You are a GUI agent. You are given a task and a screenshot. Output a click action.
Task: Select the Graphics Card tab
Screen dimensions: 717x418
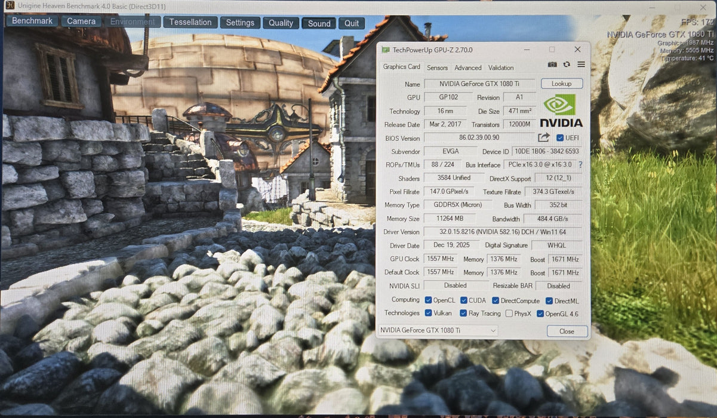[x=402, y=67]
